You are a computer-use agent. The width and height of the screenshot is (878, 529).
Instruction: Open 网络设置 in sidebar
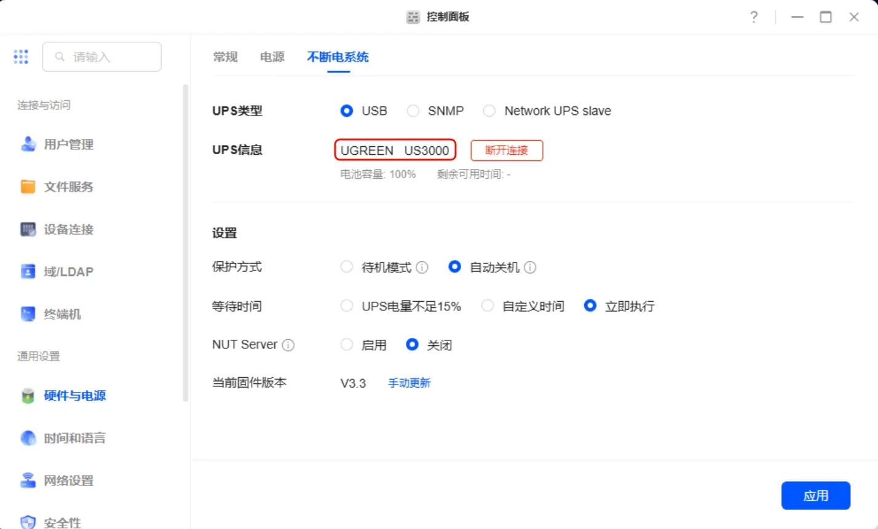(x=69, y=480)
